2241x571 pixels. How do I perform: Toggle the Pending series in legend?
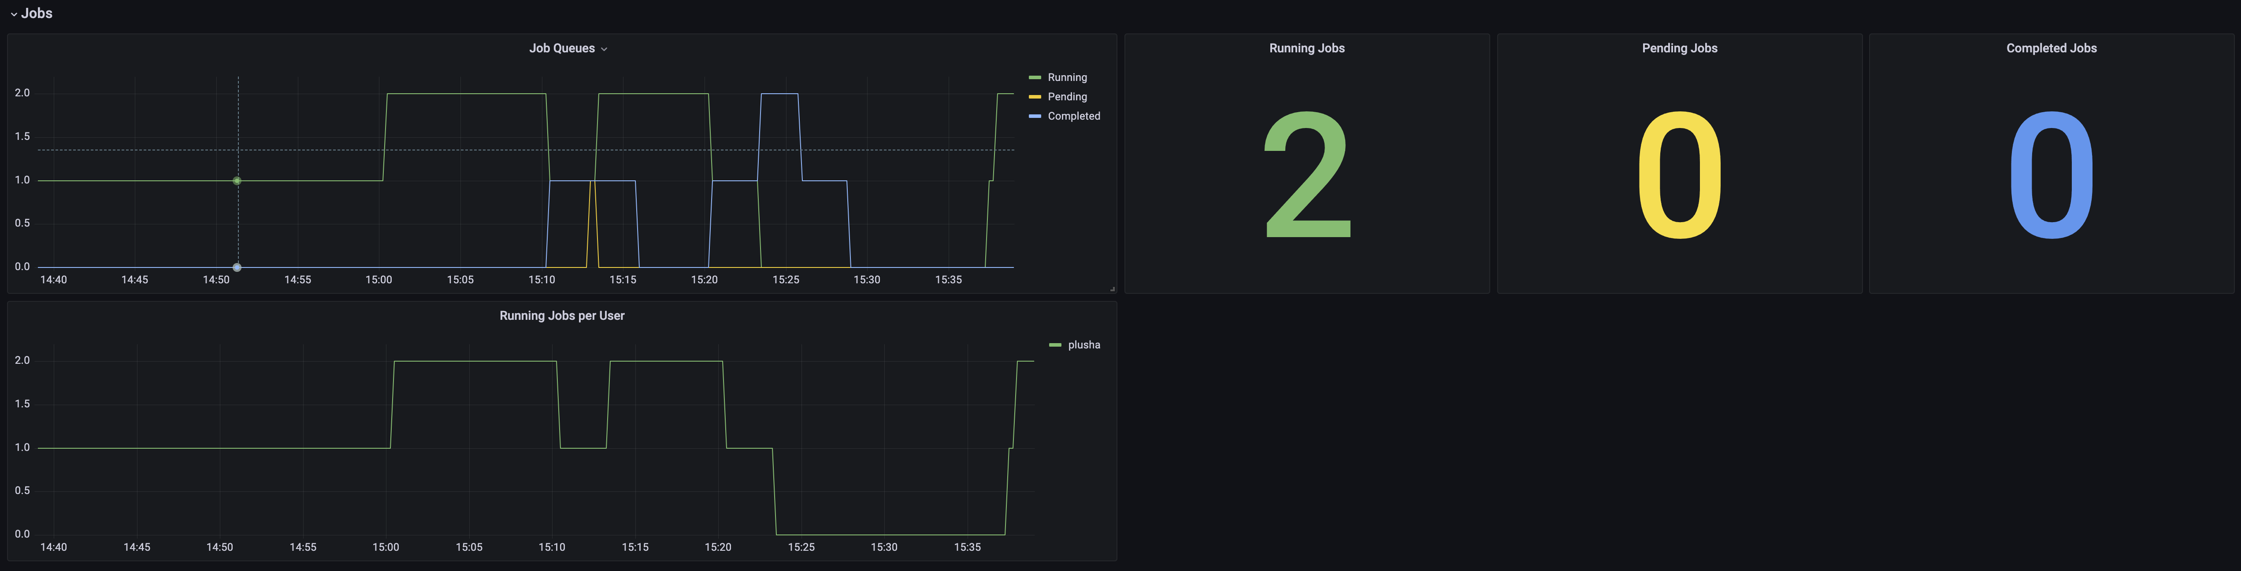coord(1067,96)
